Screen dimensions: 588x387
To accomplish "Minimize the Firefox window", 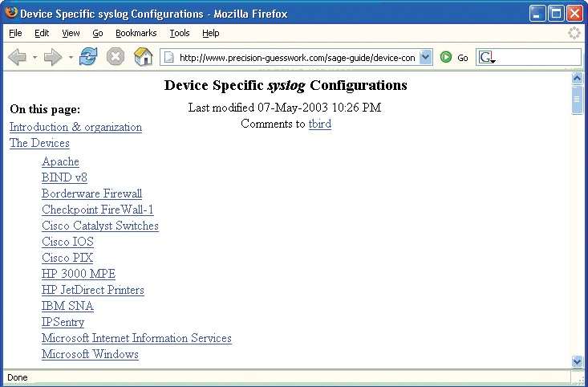I will point(537,14).
